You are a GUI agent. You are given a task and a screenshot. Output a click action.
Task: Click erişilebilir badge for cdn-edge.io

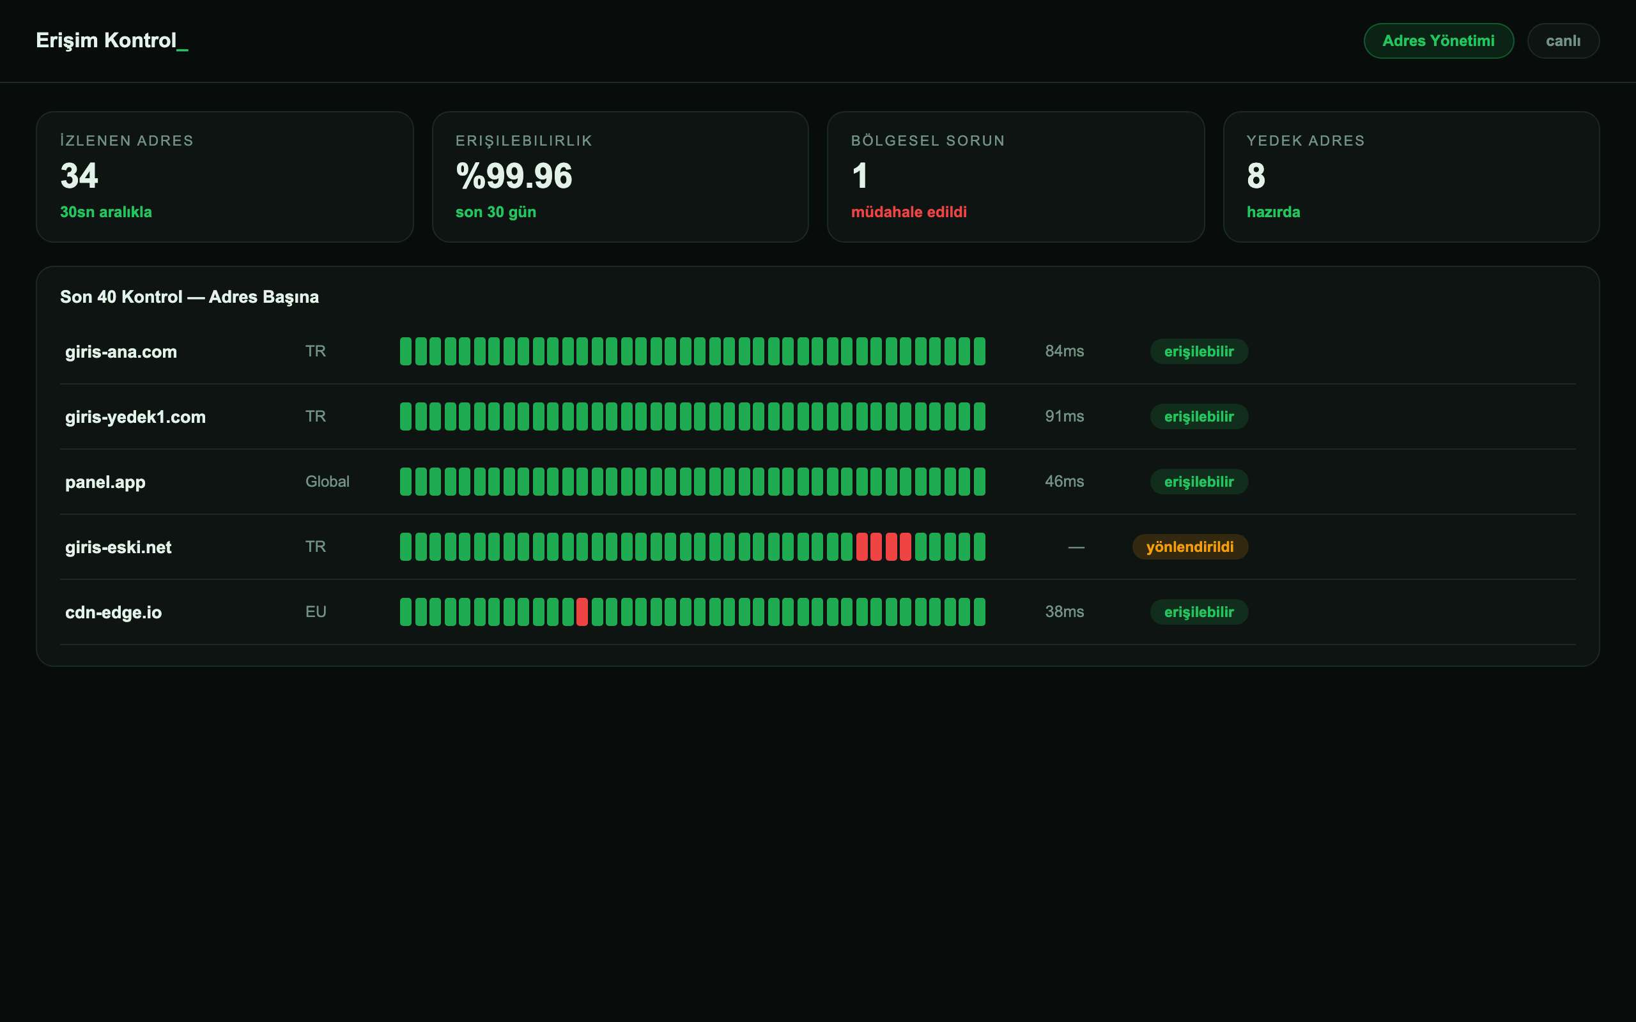[x=1199, y=612]
